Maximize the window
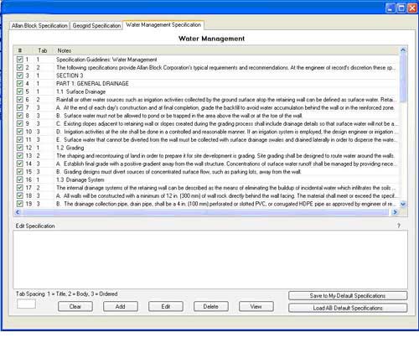 [x=401, y=8]
